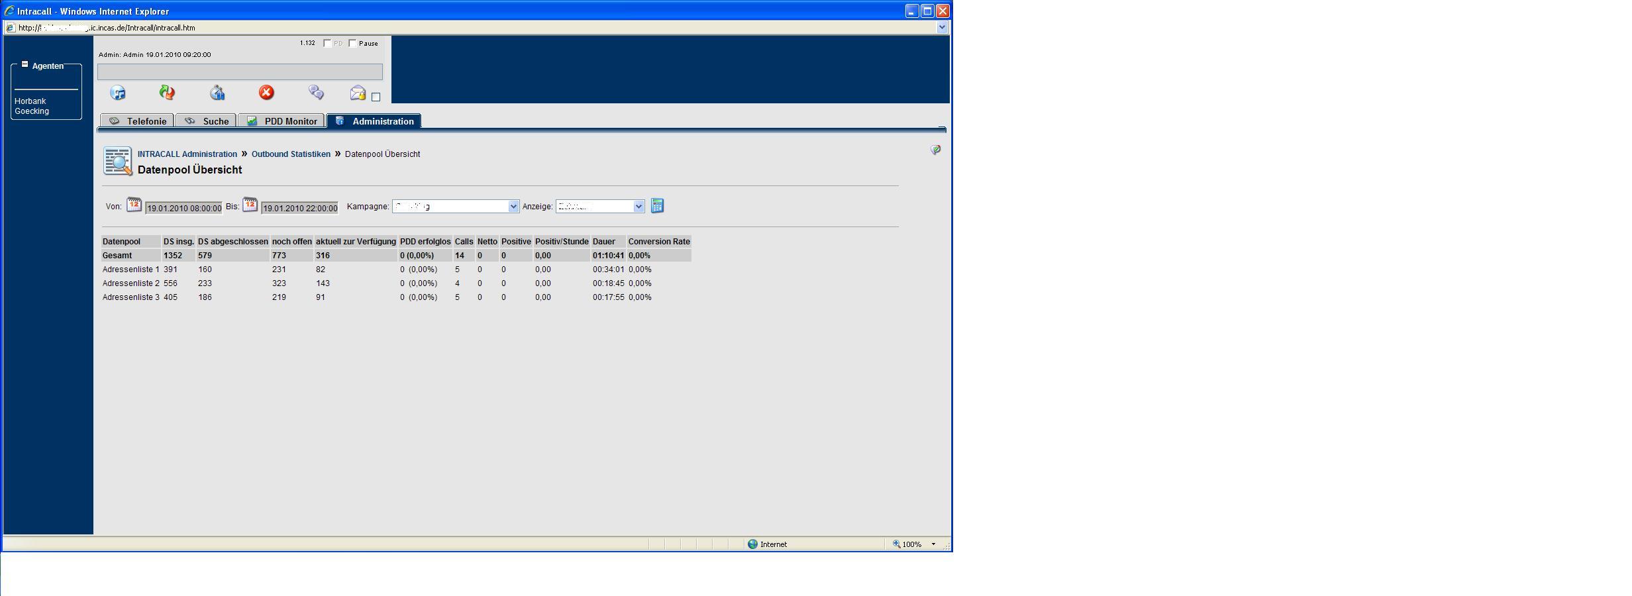Toggle the PD checkbox
The height and width of the screenshot is (596, 1632).
(327, 43)
